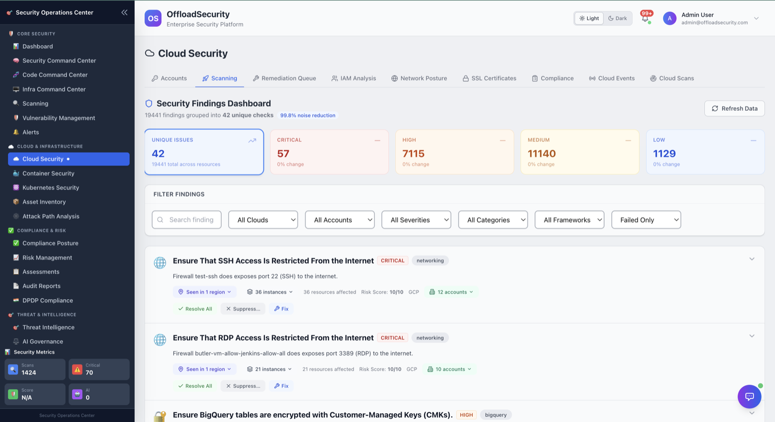Open the Admin User menu chevron
This screenshot has height=422, width=775.
(756, 18)
